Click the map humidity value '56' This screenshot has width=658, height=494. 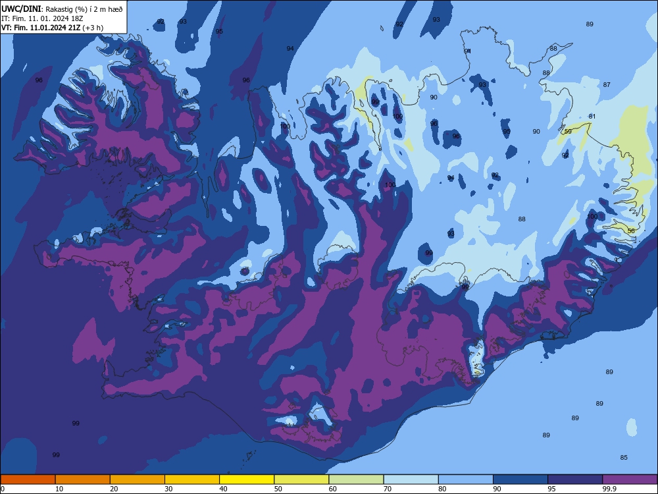pyautogui.click(x=631, y=231)
